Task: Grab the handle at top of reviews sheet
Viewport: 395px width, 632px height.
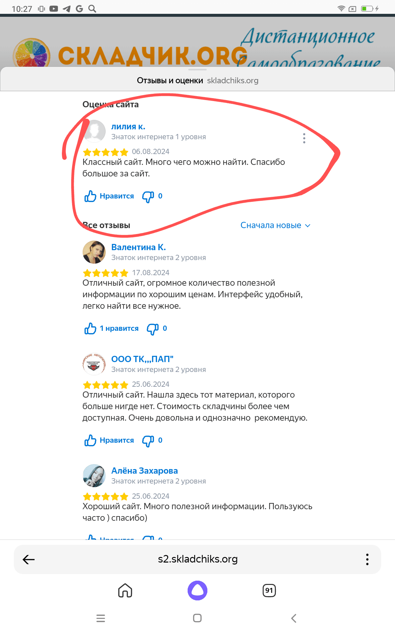Action: (197, 69)
